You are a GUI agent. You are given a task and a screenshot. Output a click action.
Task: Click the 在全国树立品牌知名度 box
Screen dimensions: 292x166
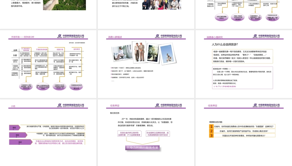pos(158,134)
